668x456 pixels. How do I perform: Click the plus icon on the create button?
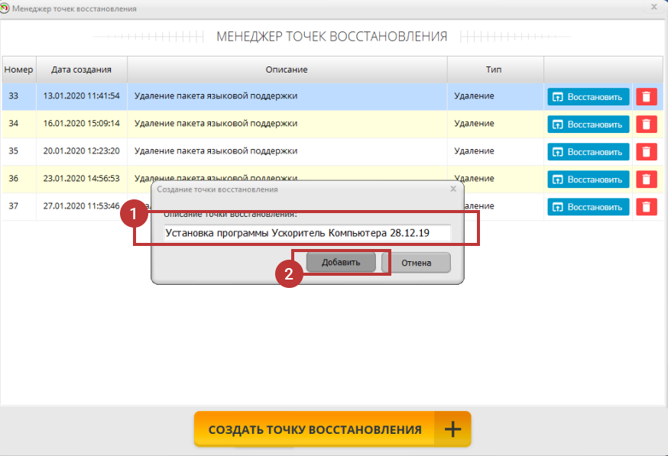tap(452, 429)
